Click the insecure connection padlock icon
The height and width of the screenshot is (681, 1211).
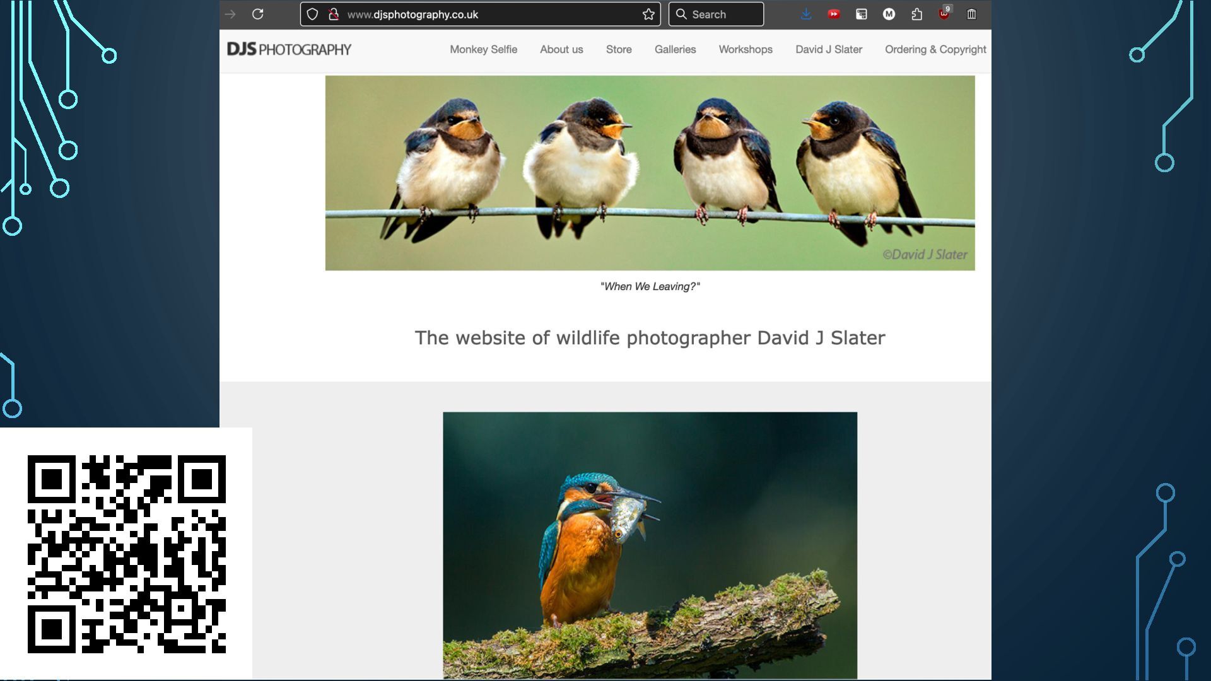[334, 14]
